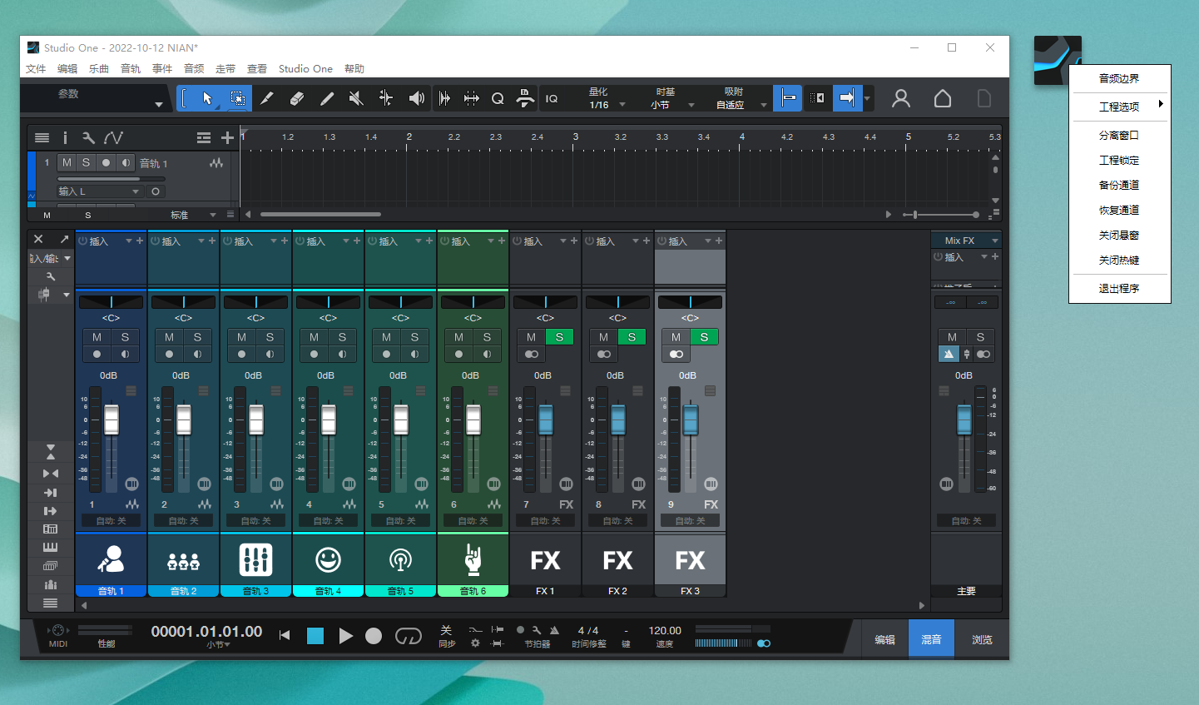Switch to the 编辑 tab
1199x705 pixels.
tap(884, 639)
